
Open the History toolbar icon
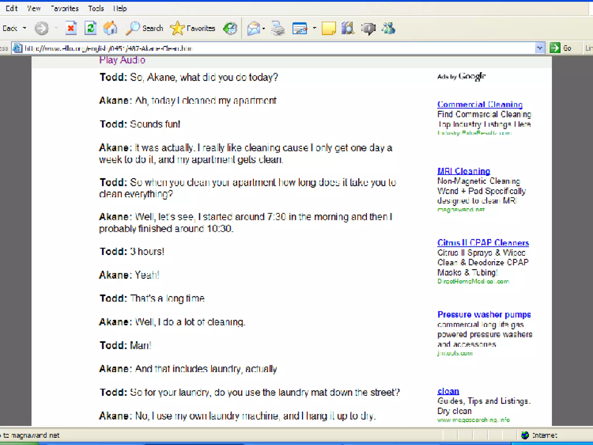click(230, 28)
